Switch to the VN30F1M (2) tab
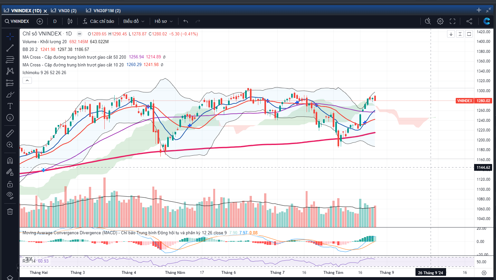Image resolution: width=496 pixels, height=280 pixels. click(x=103, y=11)
